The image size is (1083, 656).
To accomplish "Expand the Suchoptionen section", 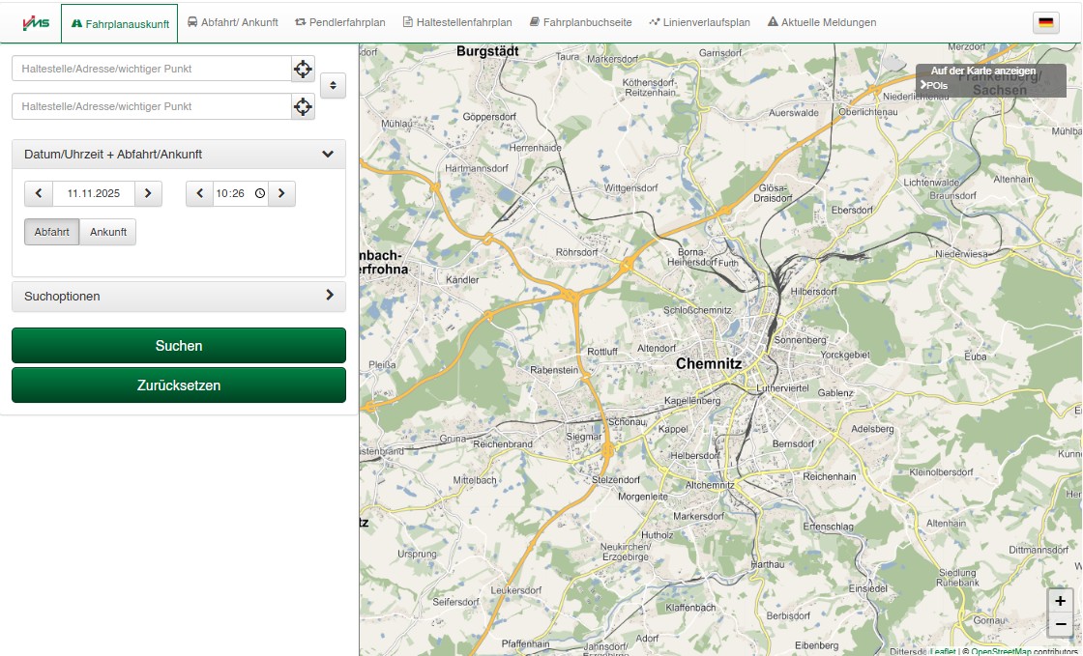I will click(x=329, y=296).
